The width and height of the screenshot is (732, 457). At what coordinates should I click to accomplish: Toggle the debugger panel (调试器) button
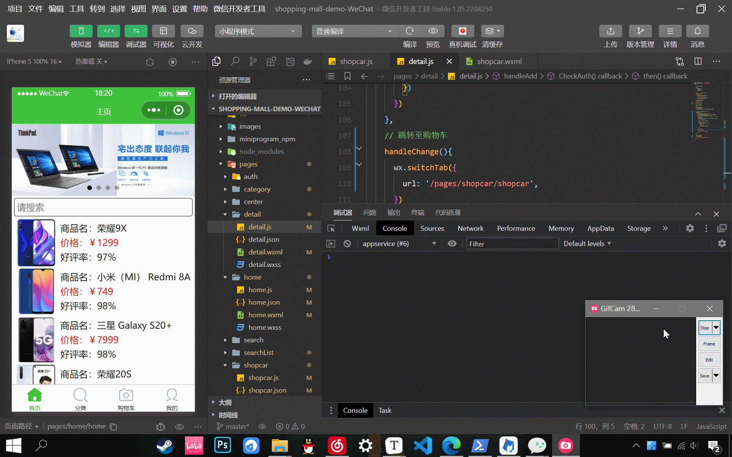click(x=136, y=31)
